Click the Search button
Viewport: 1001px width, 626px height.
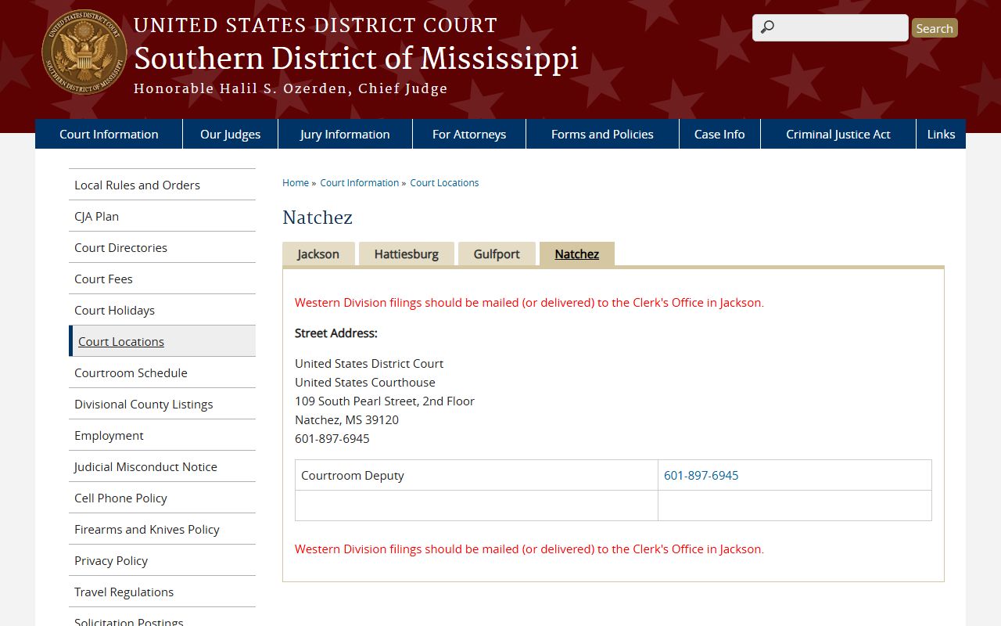coord(935,28)
